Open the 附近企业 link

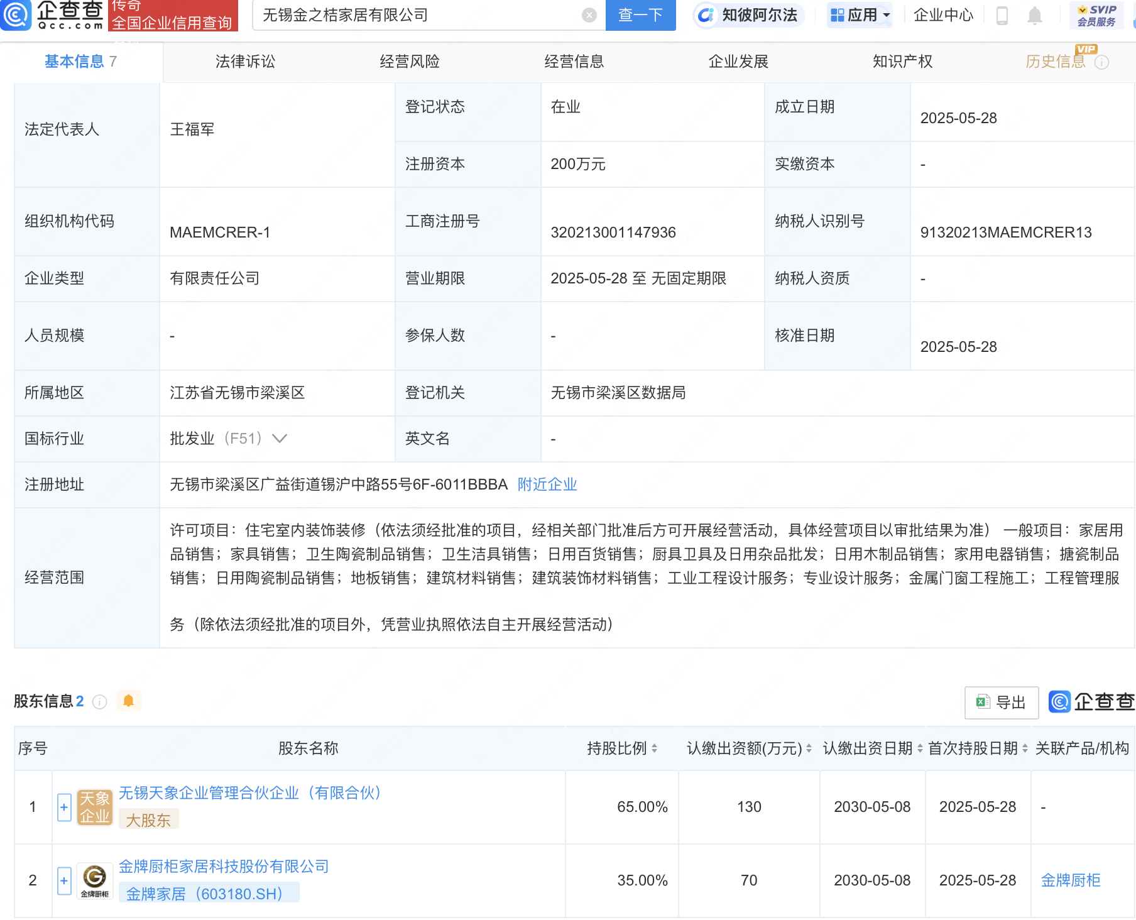tap(547, 485)
